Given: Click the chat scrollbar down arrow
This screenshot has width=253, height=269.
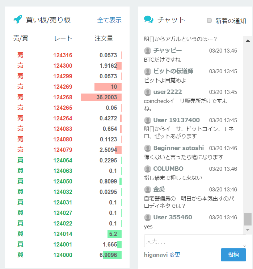Looking at the screenshot, I should (x=248, y=230).
